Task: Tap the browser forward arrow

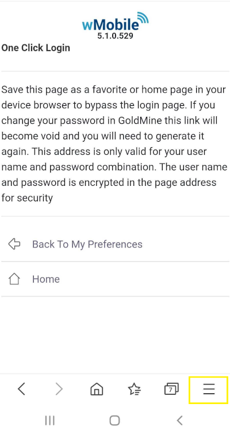Action: tap(59, 389)
